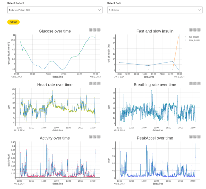The width and height of the screenshot is (206, 189).
Task: Expand Activity over time chart to fullscreen
Action: click(x=95, y=137)
